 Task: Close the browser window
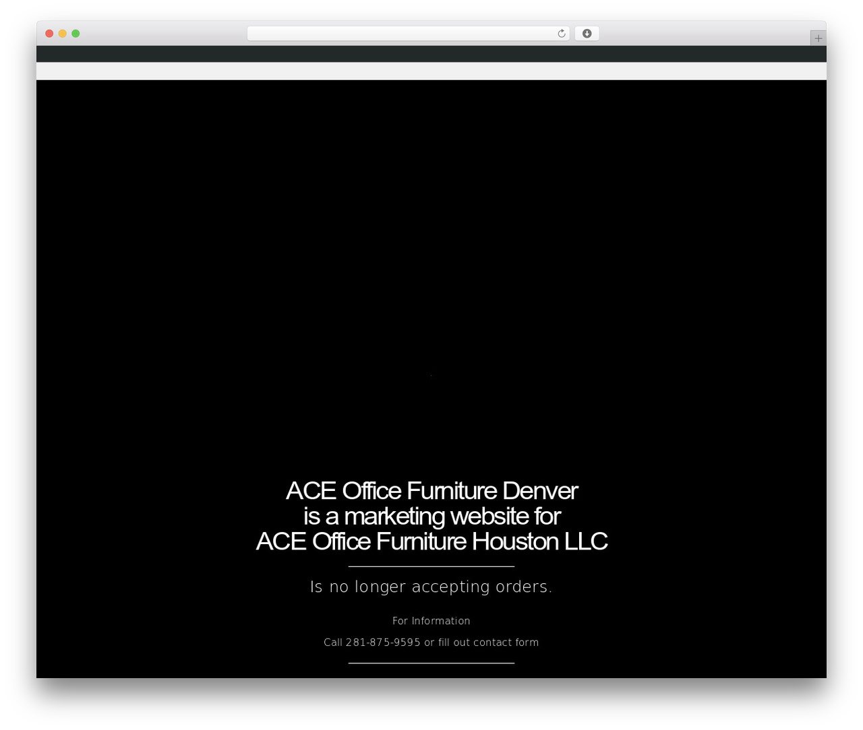click(x=49, y=34)
